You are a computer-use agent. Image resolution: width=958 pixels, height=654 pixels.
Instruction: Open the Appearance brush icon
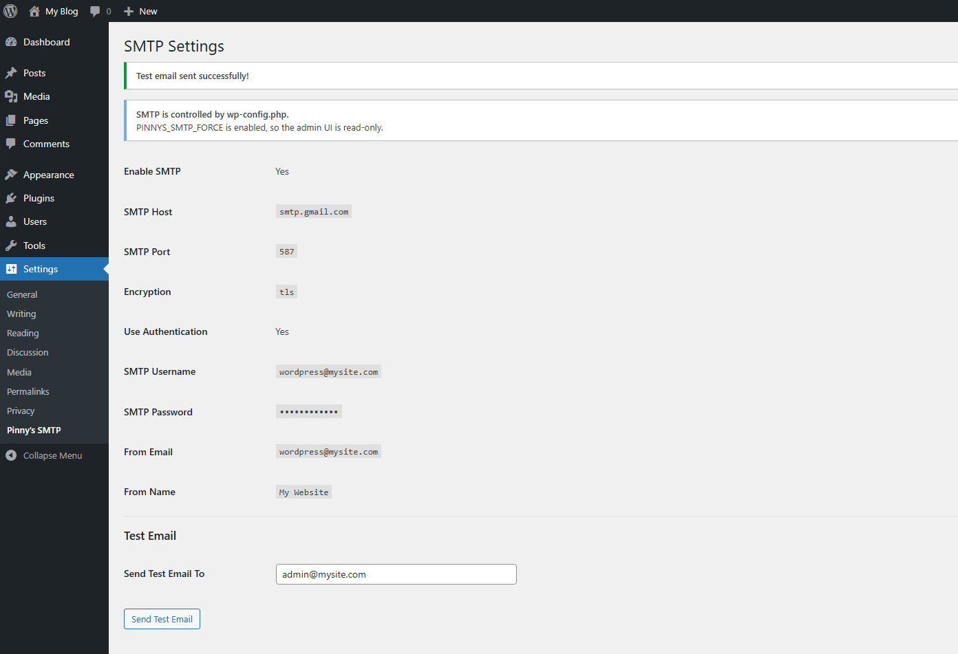tap(12, 174)
